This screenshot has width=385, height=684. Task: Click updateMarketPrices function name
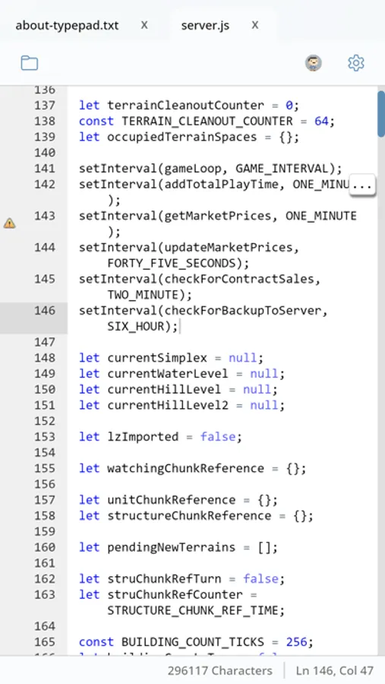point(229,248)
